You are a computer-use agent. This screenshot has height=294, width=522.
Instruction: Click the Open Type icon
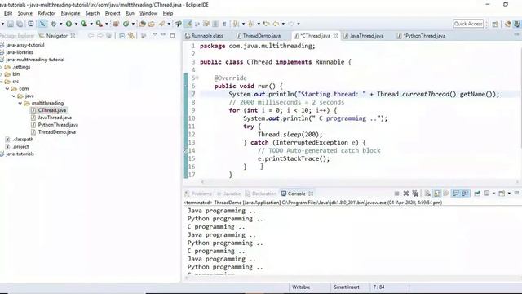pyautogui.click(x=143, y=24)
